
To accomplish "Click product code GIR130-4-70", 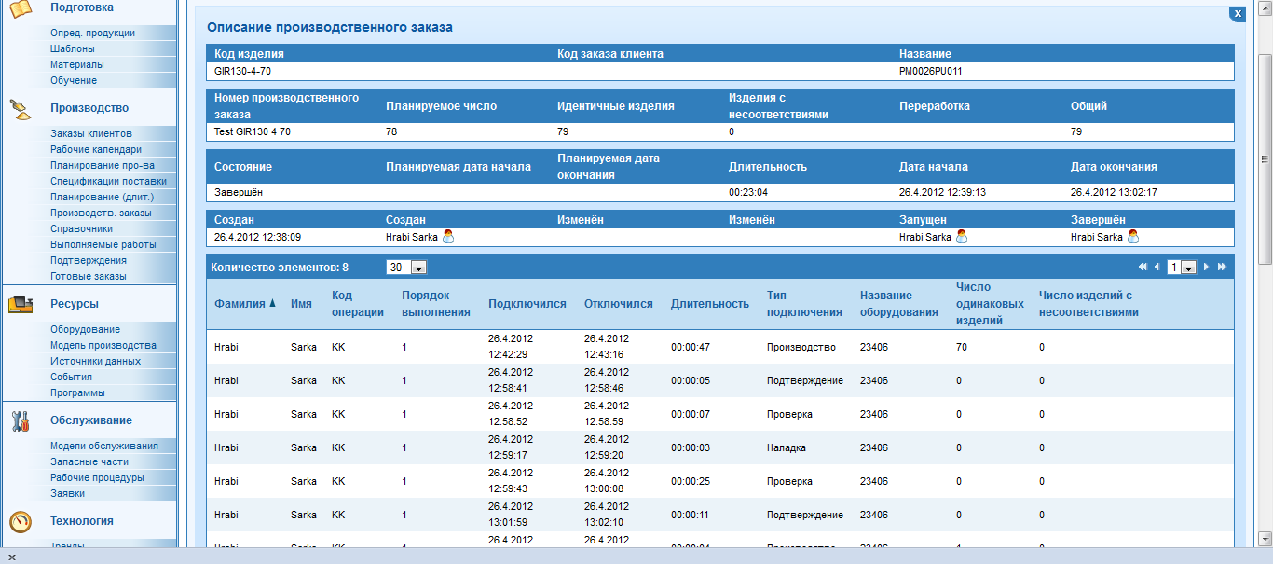I will pos(242,71).
